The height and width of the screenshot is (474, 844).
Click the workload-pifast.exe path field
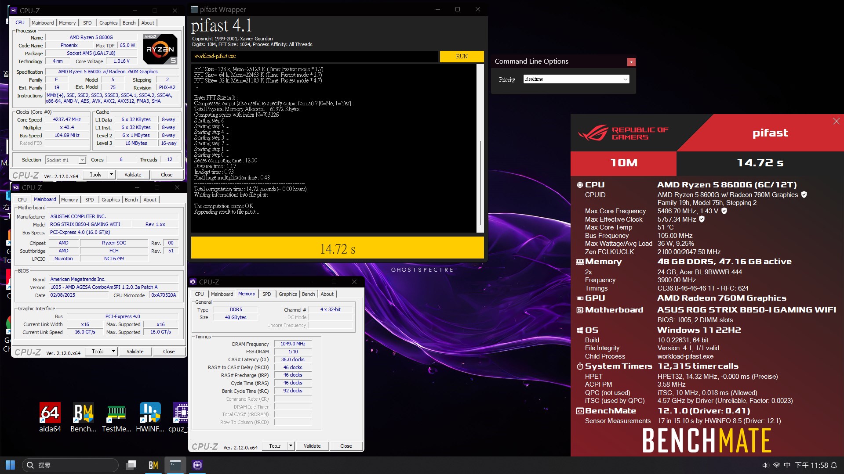pyautogui.click(x=315, y=56)
